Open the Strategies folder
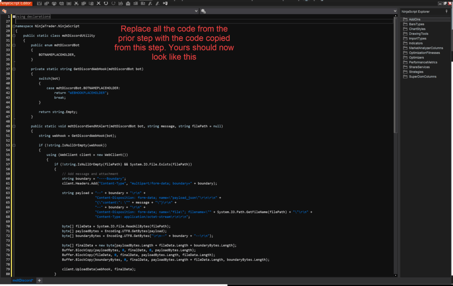453x286 pixels. point(416,72)
